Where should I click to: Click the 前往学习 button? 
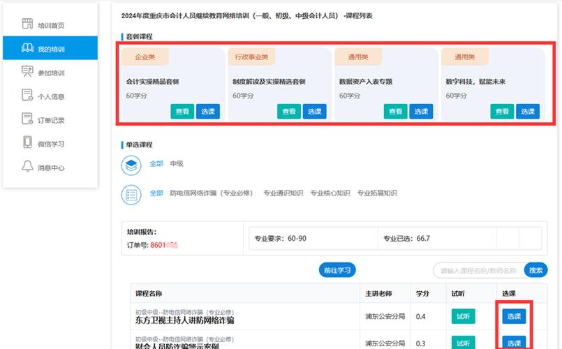click(x=337, y=270)
